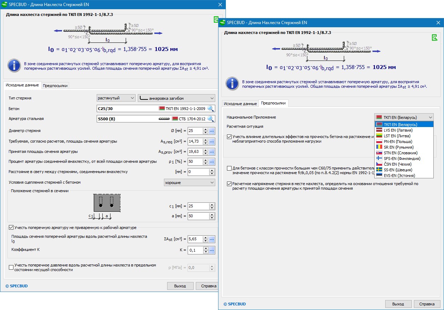Uncheck transverse reinforcement not welded checkbox
Viewport: 444px width, 310px height.
click(11, 228)
